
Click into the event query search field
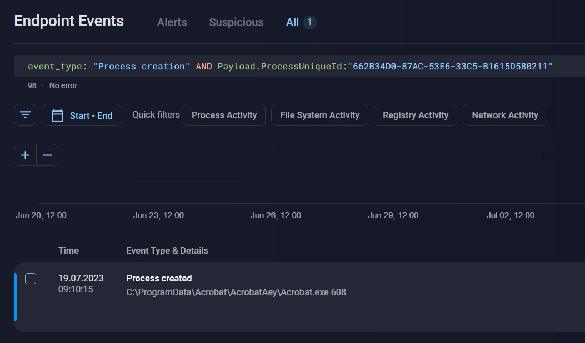click(x=299, y=66)
